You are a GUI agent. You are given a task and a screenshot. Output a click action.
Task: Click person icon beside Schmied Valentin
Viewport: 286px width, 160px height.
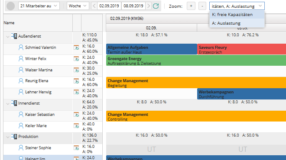[21, 48]
